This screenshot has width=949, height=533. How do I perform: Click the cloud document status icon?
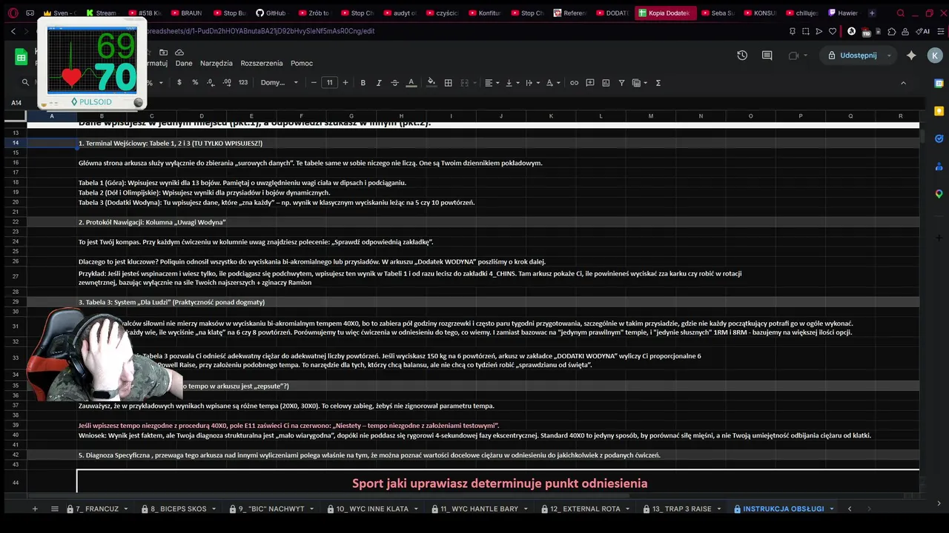(179, 53)
